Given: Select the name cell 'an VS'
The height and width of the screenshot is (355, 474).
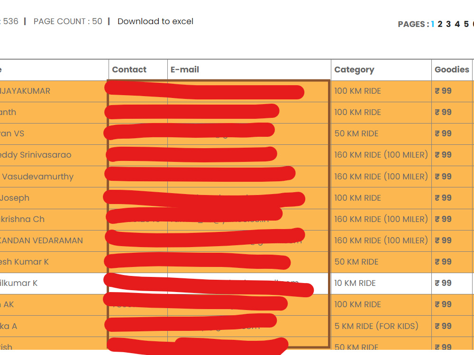Looking at the screenshot, I should [x=12, y=133].
